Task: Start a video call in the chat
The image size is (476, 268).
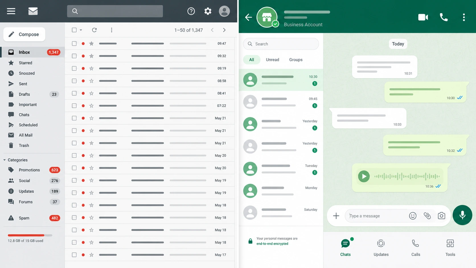Action: pyautogui.click(x=423, y=17)
